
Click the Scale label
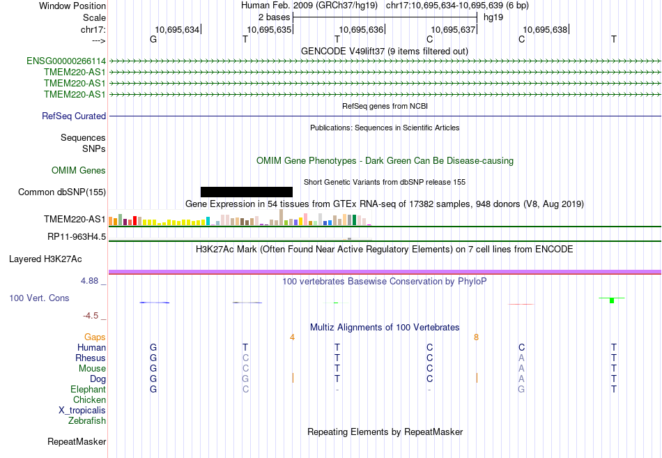[x=94, y=17]
